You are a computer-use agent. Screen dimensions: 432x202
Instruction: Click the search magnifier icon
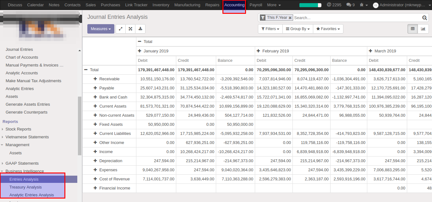[424, 18]
